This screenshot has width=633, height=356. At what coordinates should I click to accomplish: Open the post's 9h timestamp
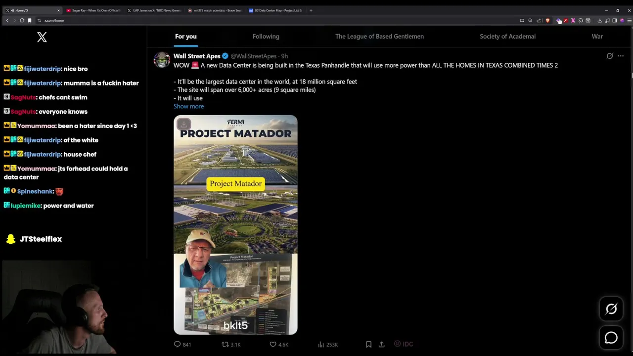284,56
